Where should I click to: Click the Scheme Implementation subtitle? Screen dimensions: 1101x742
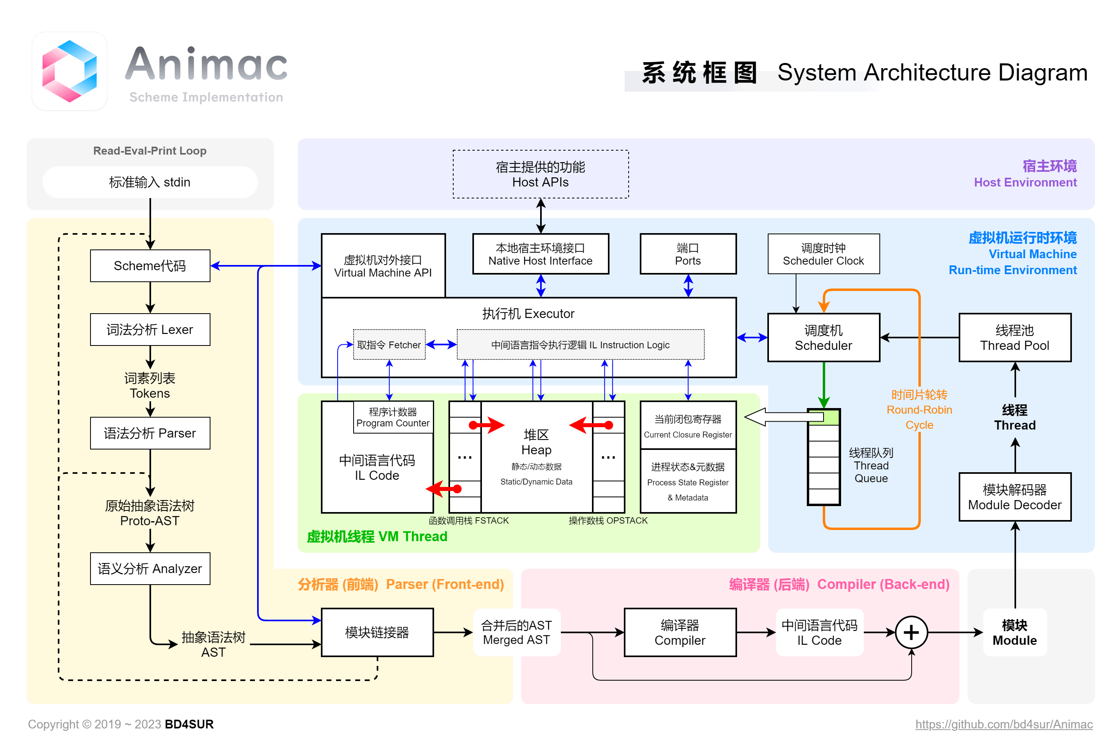click(206, 97)
